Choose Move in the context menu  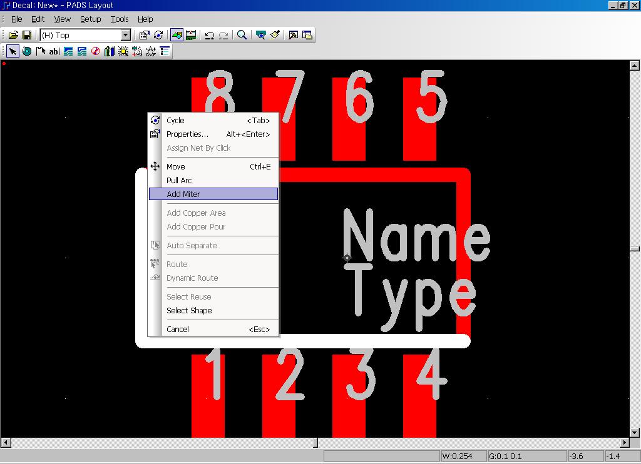pos(213,166)
